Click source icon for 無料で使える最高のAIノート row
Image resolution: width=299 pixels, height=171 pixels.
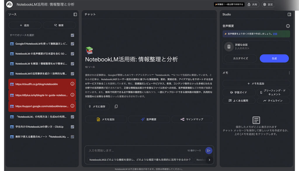pyautogui.click(x=12, y=137)
